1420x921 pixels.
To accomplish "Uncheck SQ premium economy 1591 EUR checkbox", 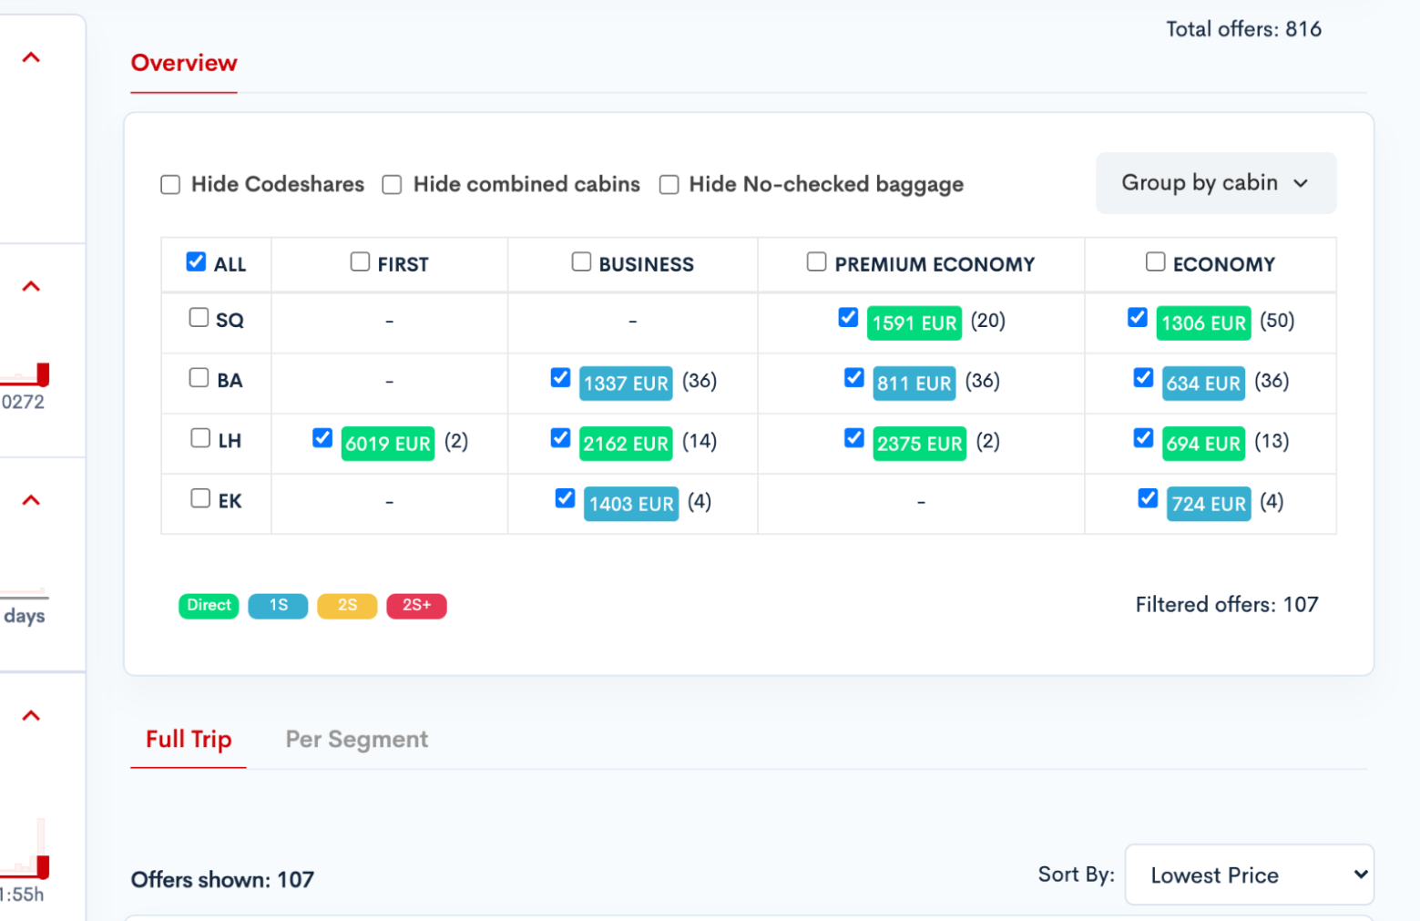I will coord(848,317).
